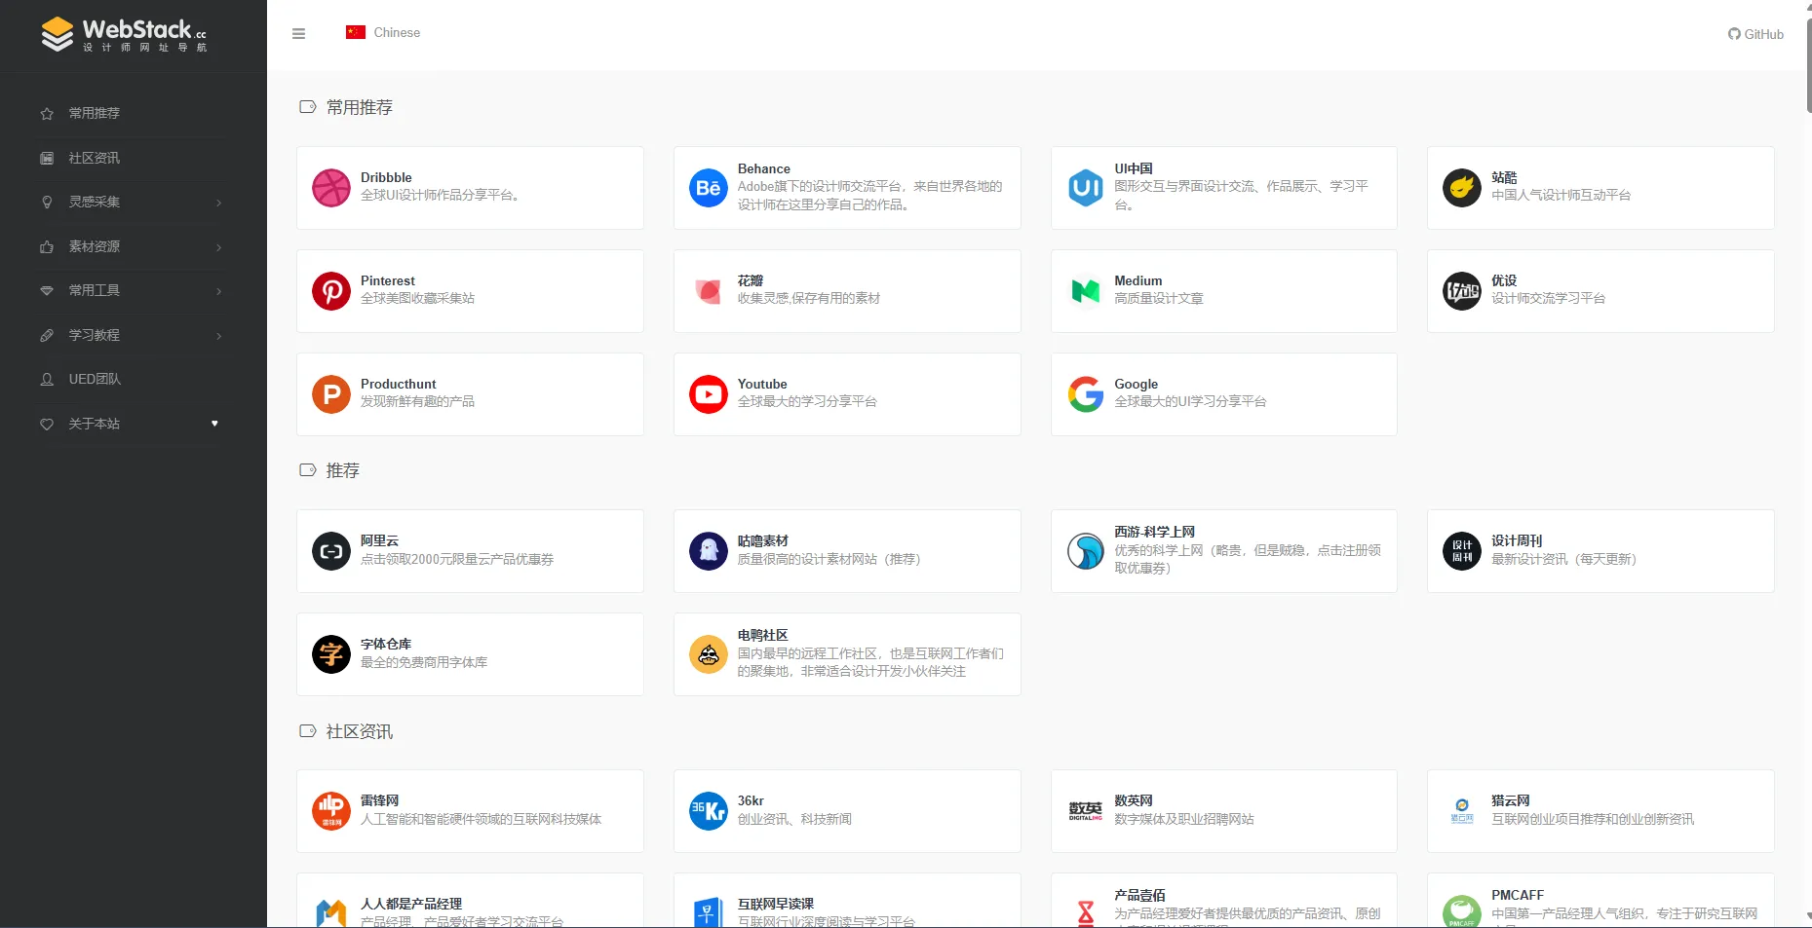Click the Dribbble icon

[331, 188]
